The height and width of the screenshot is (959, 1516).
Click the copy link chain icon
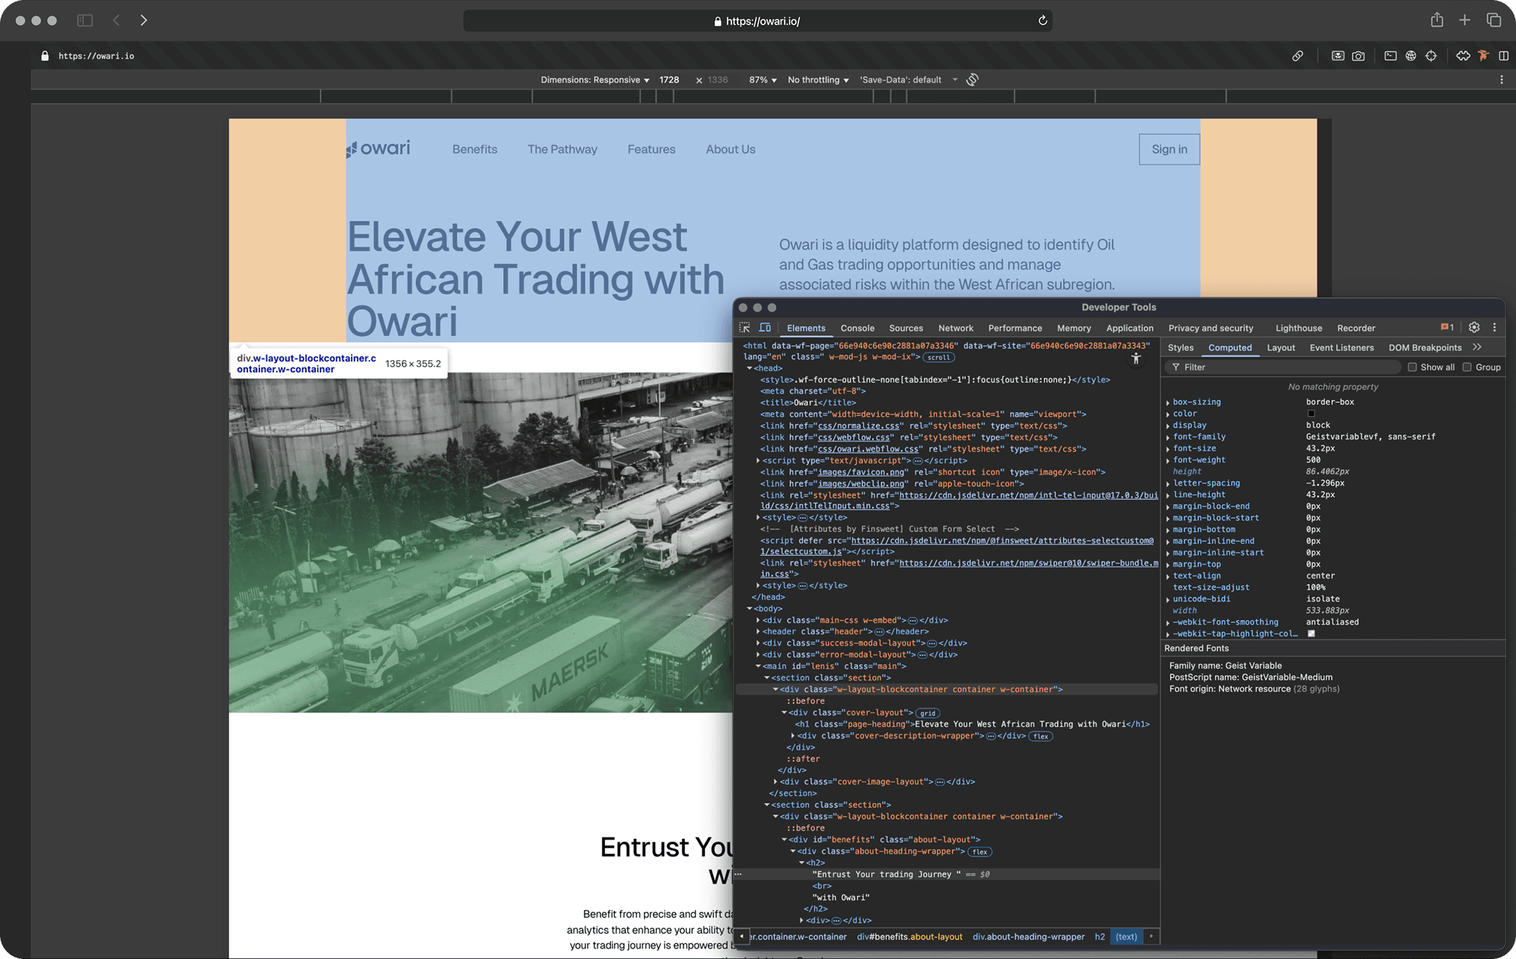[x=1298, y=56]
